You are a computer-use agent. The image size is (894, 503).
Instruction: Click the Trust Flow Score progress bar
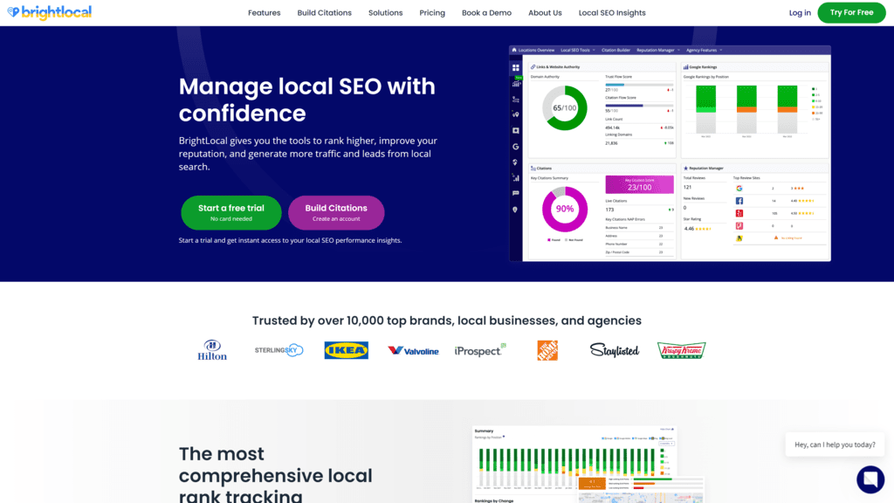pyautogui.click(x=639, y=85)
